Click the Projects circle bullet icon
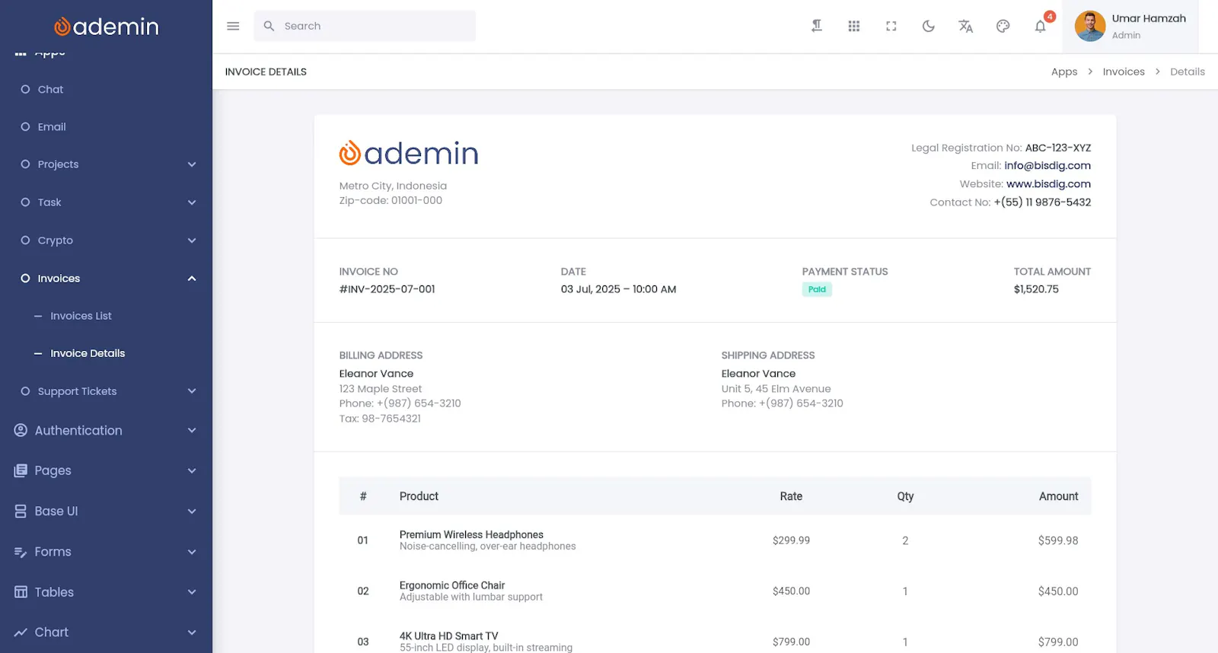 tap(25, 164)
